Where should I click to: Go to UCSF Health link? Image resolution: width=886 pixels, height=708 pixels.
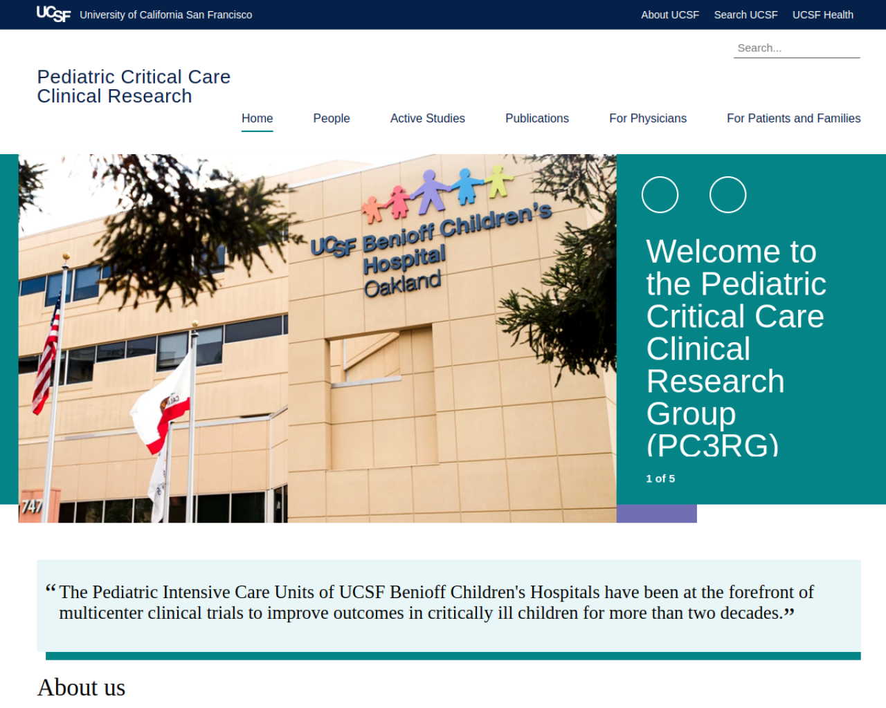pyautogui.click(x=822, y=15)
